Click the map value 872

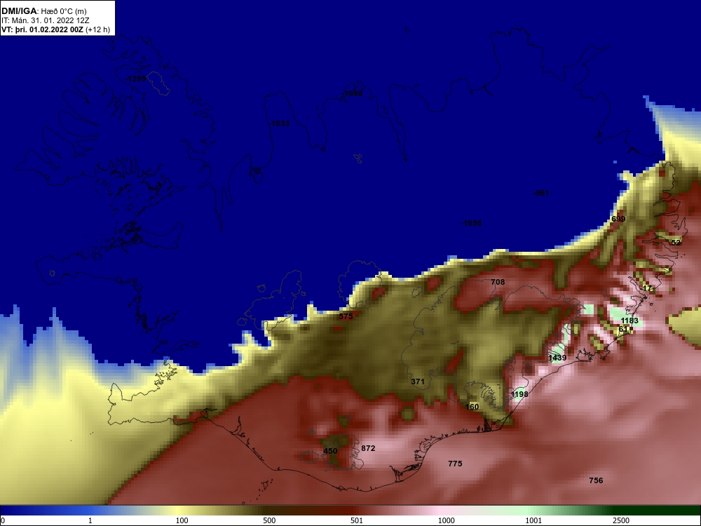[368, 447]
